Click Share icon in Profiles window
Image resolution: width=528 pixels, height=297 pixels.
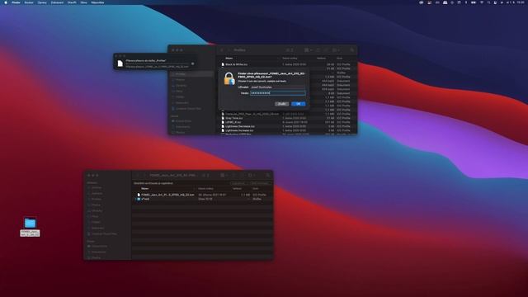coord(318,49)
